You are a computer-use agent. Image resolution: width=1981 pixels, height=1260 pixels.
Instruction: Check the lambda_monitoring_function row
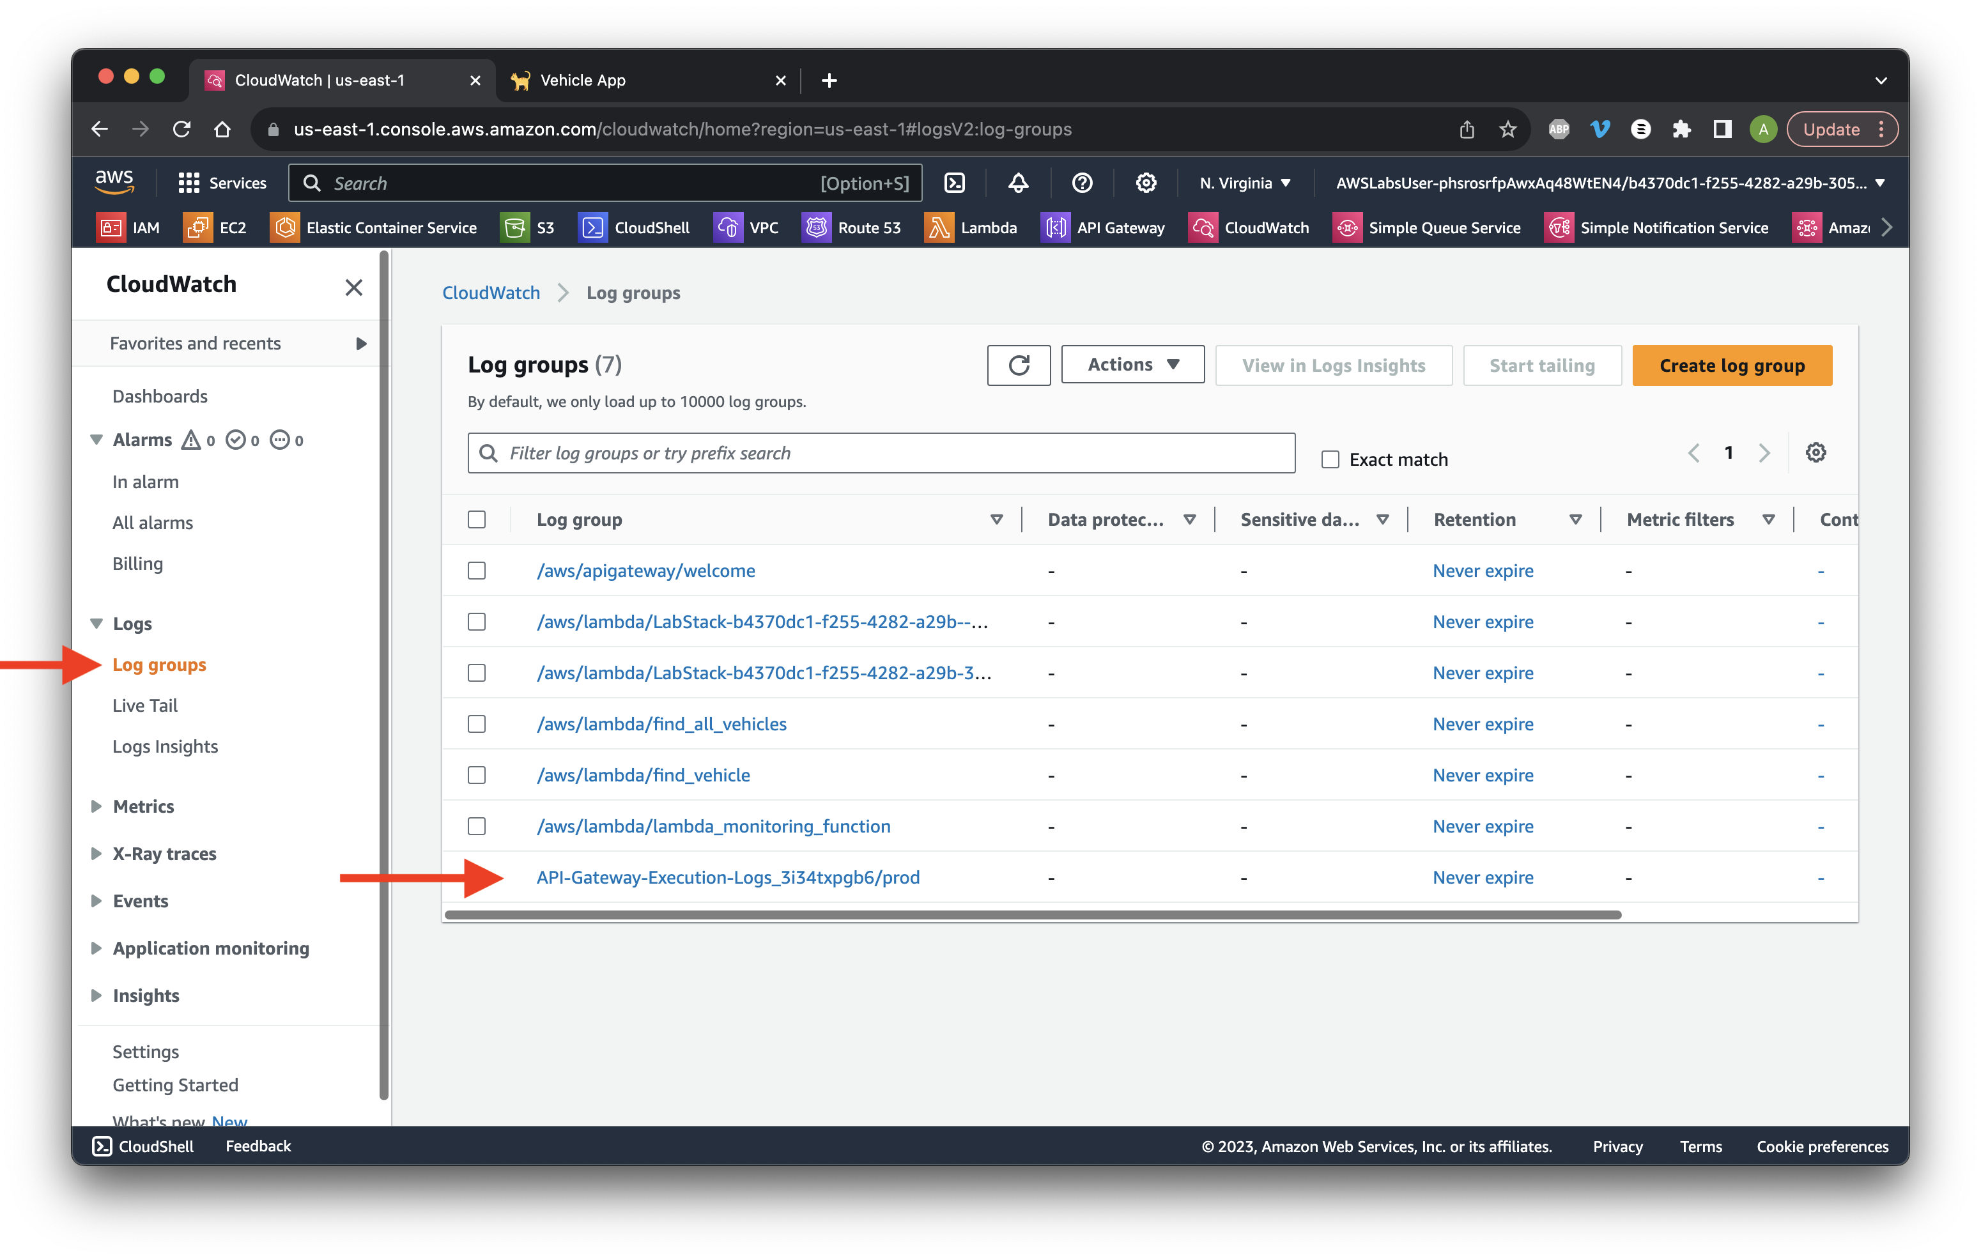(476, 826)
